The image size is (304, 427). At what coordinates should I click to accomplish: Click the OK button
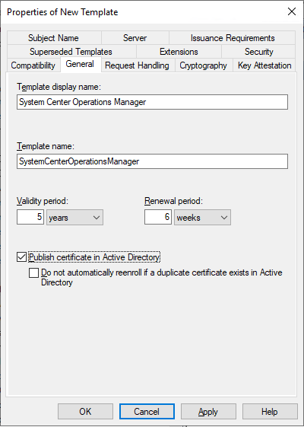[85, 412]
